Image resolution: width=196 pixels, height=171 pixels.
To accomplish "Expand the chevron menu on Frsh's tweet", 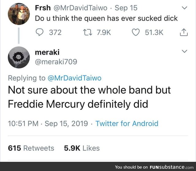I will tap(184, 8).
